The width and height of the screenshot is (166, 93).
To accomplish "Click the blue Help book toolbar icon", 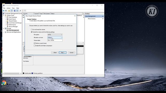I will click(15, 11).
